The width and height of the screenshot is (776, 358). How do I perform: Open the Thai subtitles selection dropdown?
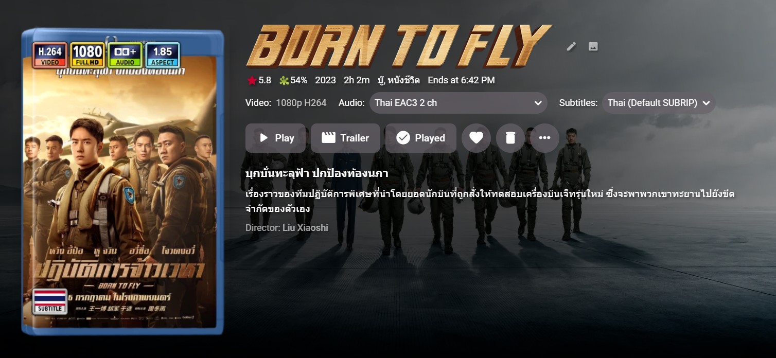click(x=659, y=103)
